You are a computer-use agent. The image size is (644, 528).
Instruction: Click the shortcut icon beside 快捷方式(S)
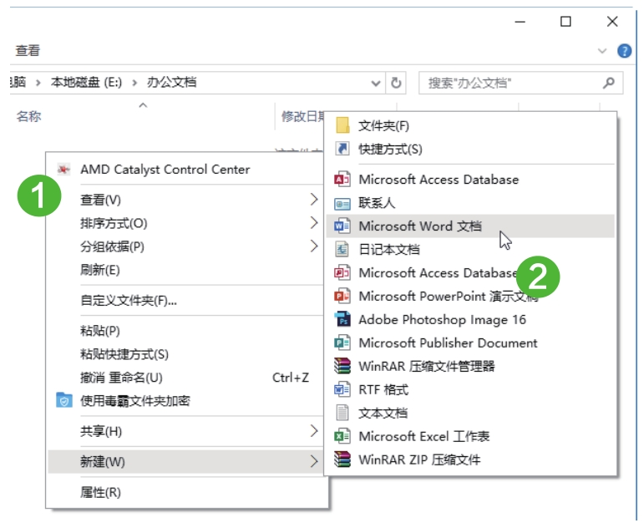click(342, 149)
